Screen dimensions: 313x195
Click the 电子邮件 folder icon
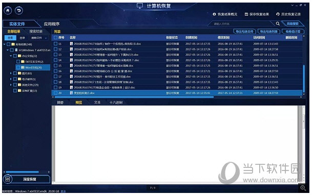click(x=19, y=79)
